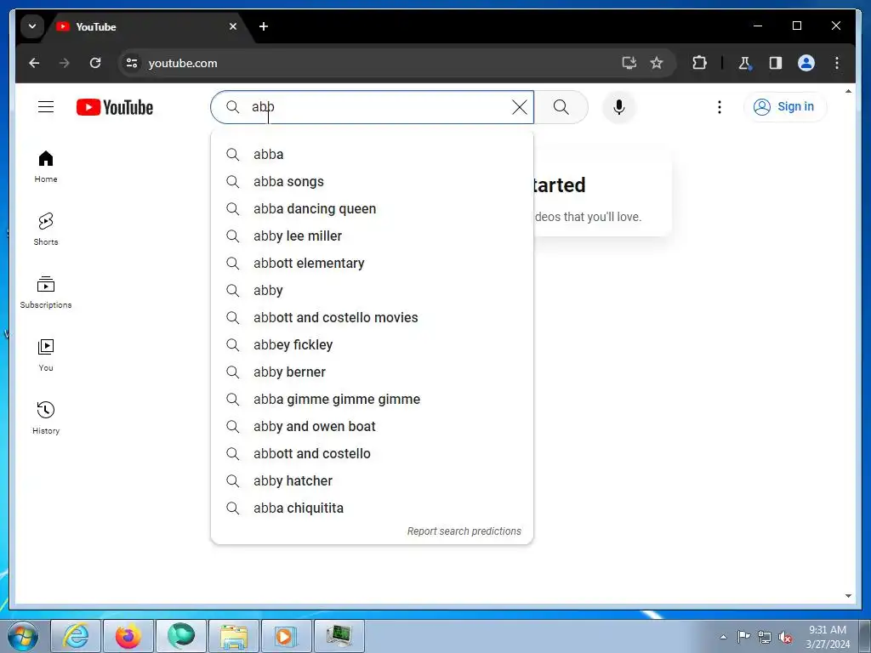Screen dimensions: 871x653
Task: Open the Chrome three-dot menu
Action: (x=837, y=63)
